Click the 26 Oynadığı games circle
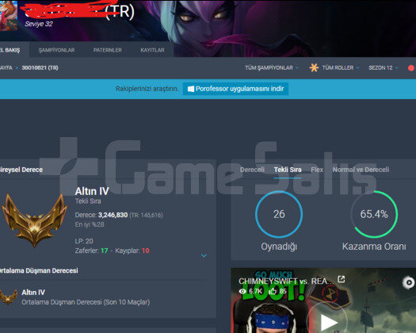The width and height of the screenshot is (416, 333). (279, 214)
